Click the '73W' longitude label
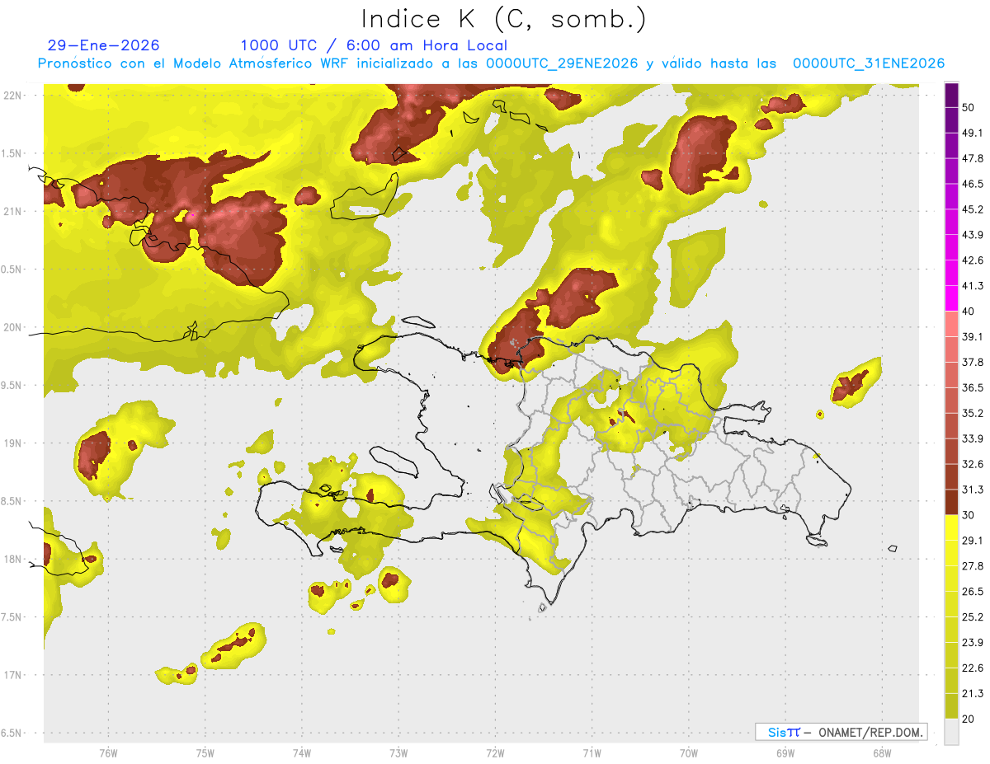This screenshot has width=990, height=764. tap(398, 752)
